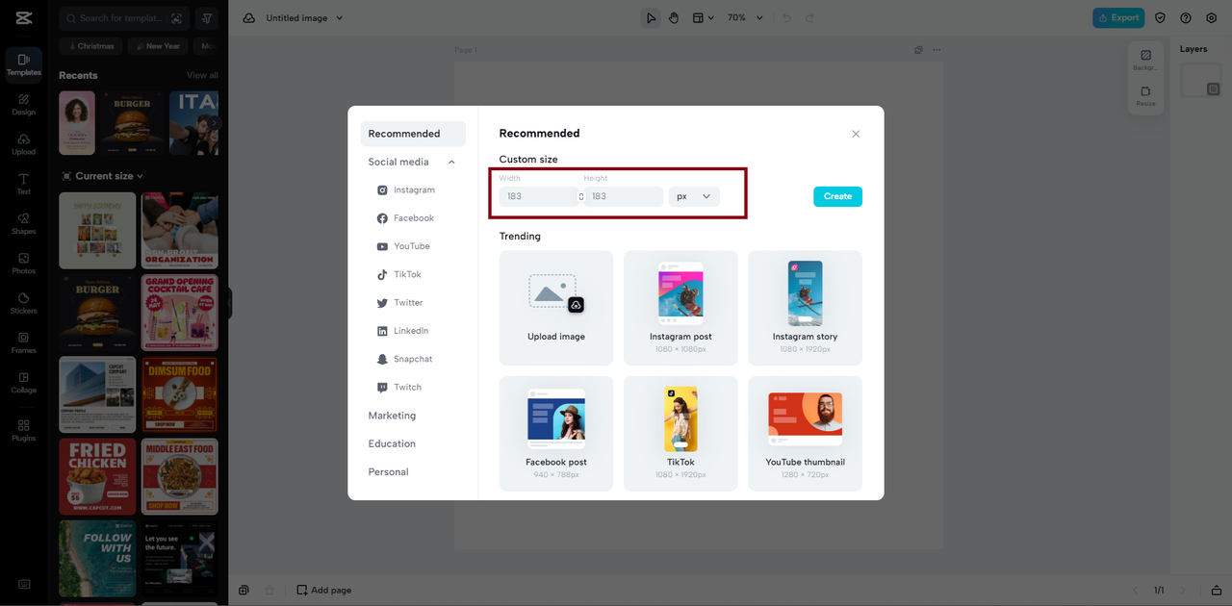Click the redo arrow
1232x606 pixels.
809,17
